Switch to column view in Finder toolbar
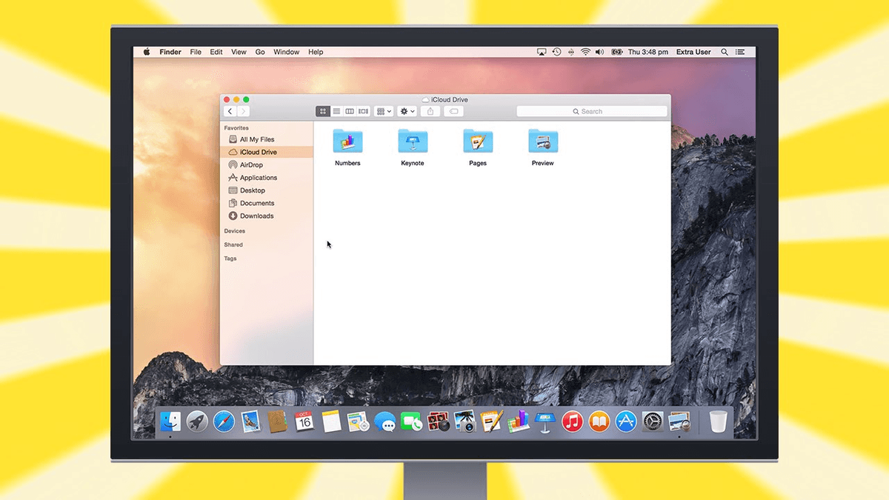 click(349, 111)
